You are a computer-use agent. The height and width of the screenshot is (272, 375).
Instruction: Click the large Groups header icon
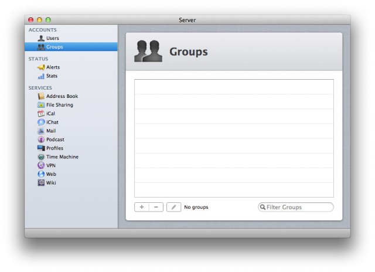[x=148, y=51]
